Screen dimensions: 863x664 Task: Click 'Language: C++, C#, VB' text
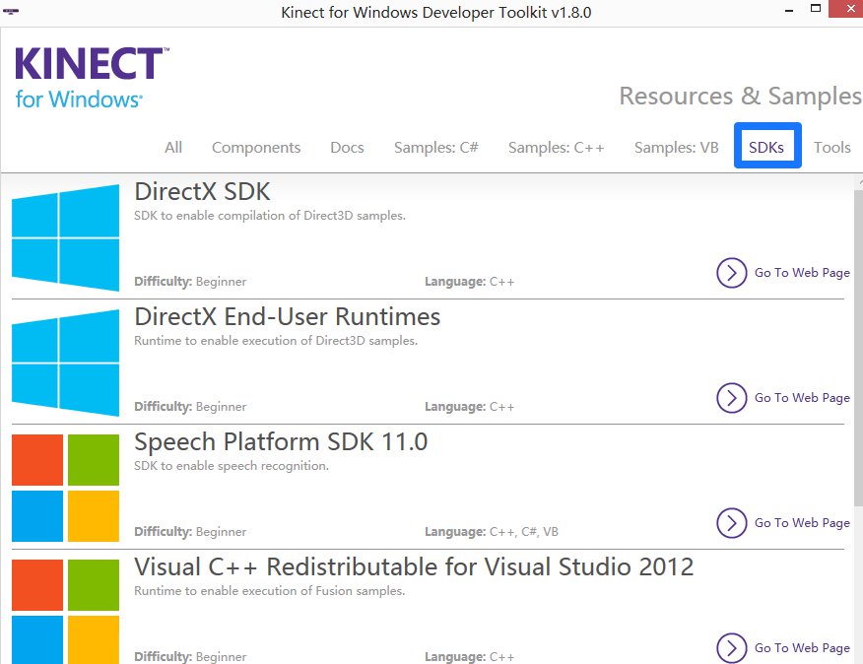(492, 532)
